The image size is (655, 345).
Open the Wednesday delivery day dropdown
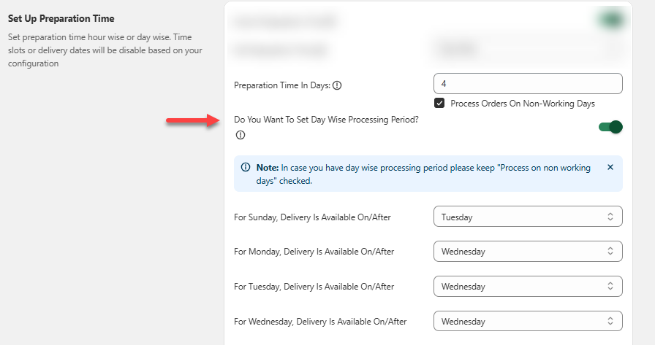(527, 322)
